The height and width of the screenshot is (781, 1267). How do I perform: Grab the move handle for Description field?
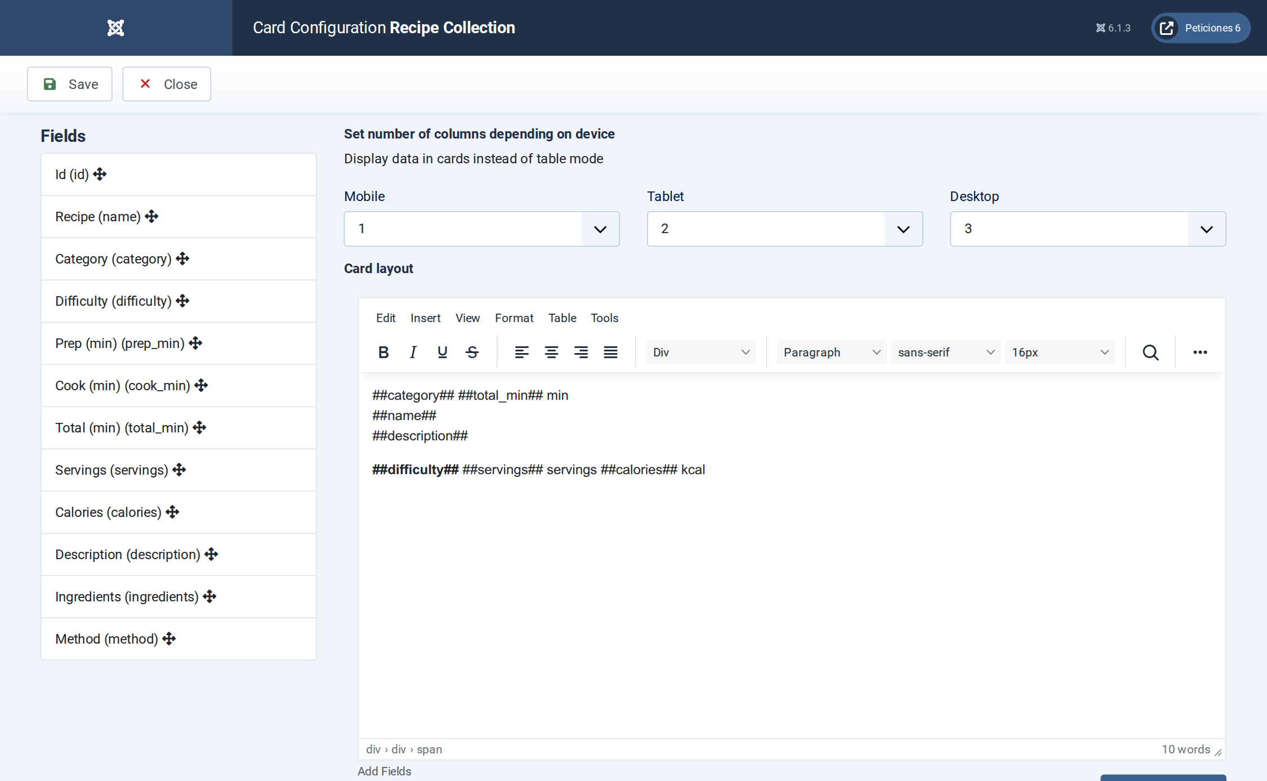(x=212, y=554)
